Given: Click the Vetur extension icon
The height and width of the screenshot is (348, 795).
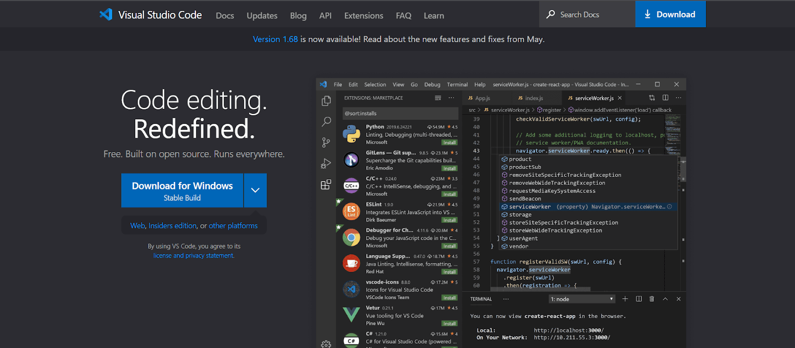Looking at the screenshot, I should pyautogui.click(x=351, y=315).
